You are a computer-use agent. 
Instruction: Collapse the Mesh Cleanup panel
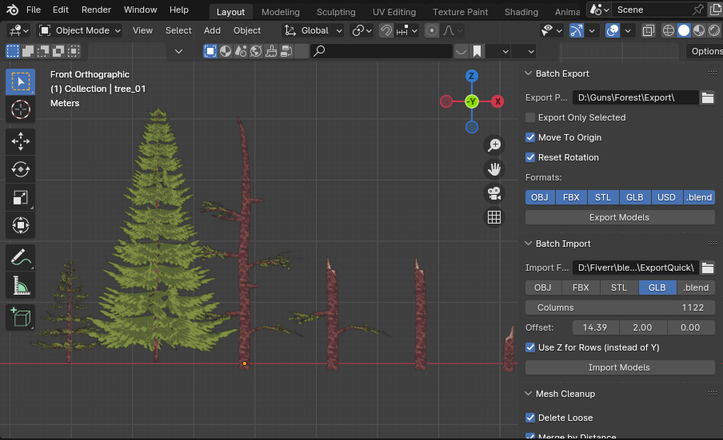coord(529,394)
